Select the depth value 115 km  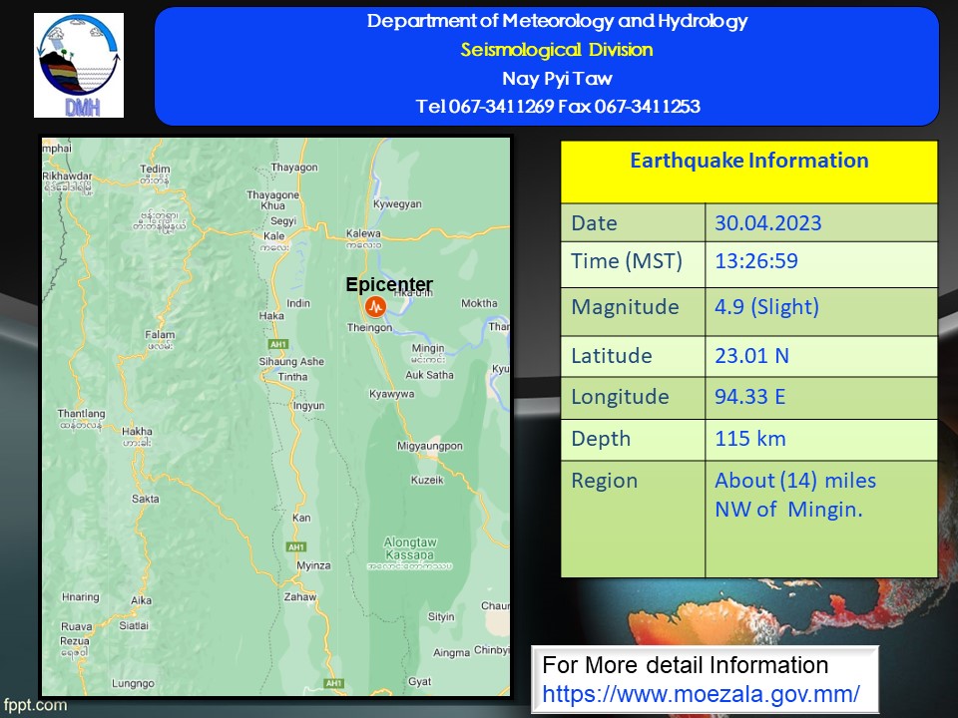tap(750, 439)
